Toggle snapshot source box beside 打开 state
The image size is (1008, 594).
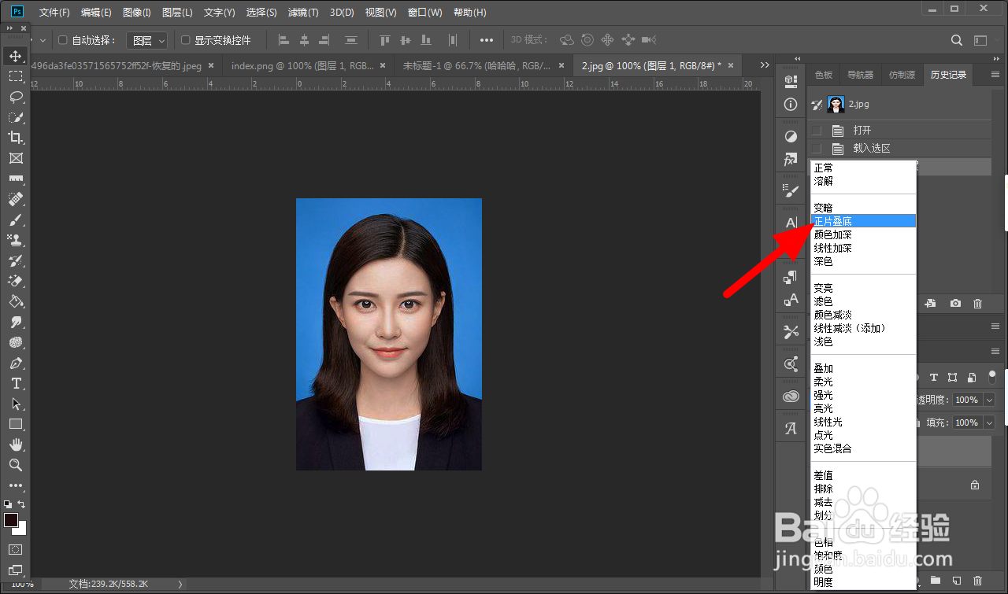click(x=817, y=131)
